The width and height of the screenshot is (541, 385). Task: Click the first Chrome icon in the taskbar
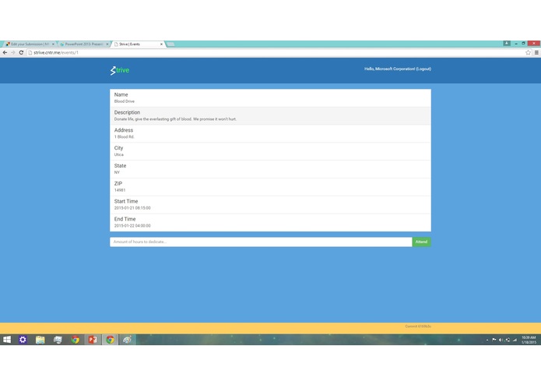(x=76, y=340)
